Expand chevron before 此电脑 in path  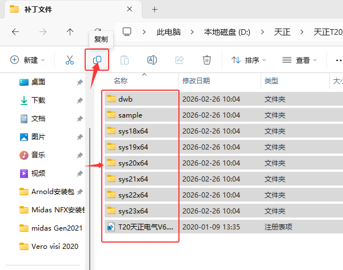(x=144, y=32)
